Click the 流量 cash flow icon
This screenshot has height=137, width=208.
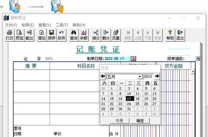click(116, 35)
